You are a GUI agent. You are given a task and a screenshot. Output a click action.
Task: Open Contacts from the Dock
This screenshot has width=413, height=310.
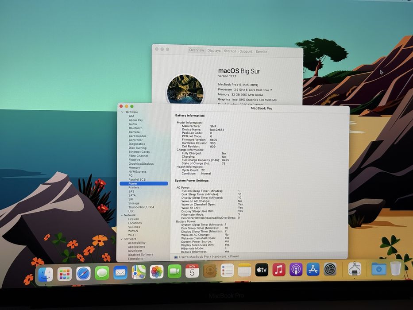click(210, 271)
